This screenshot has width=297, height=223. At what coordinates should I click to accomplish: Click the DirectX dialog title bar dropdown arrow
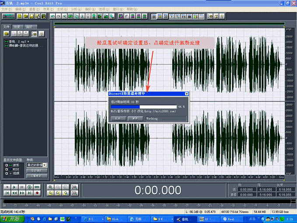187,94
